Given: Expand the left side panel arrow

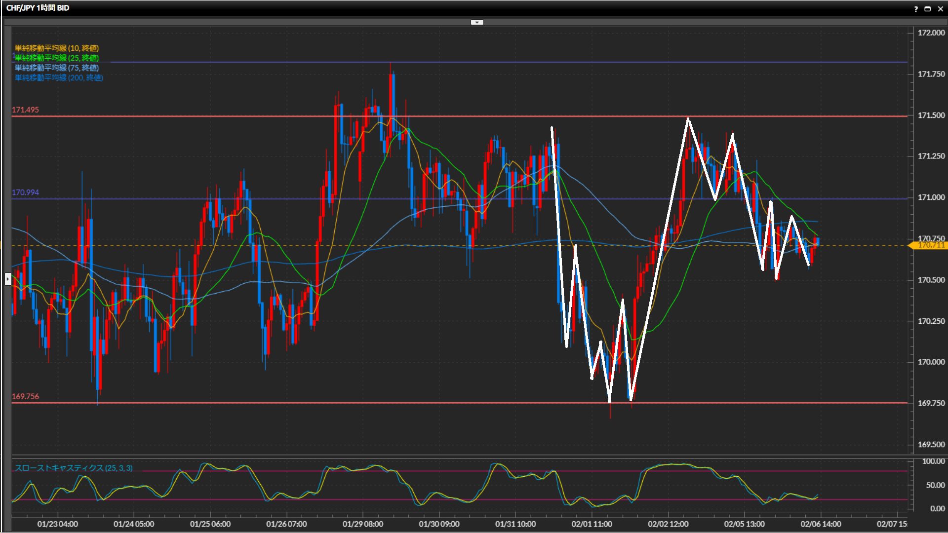Looking at the screenshot, I should [x=8, y=279].
